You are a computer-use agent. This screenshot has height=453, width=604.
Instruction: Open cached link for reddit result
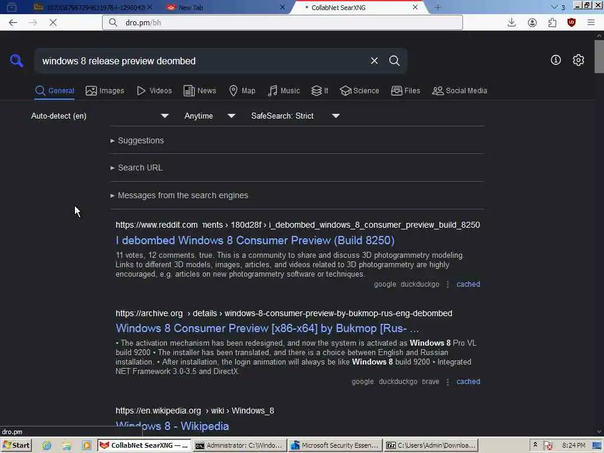(468, 284)
